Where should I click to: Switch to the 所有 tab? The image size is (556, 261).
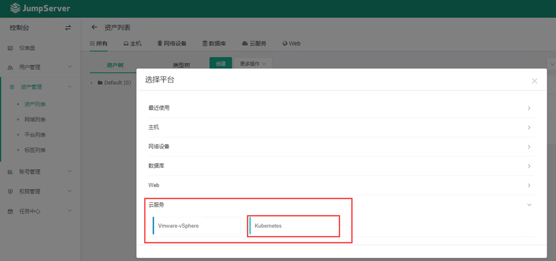(98, 43)
